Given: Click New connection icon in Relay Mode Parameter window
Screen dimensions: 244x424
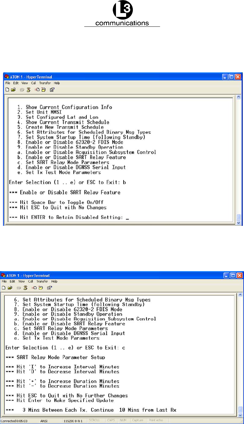Looking at the screenshot, I should pos(3,288).
